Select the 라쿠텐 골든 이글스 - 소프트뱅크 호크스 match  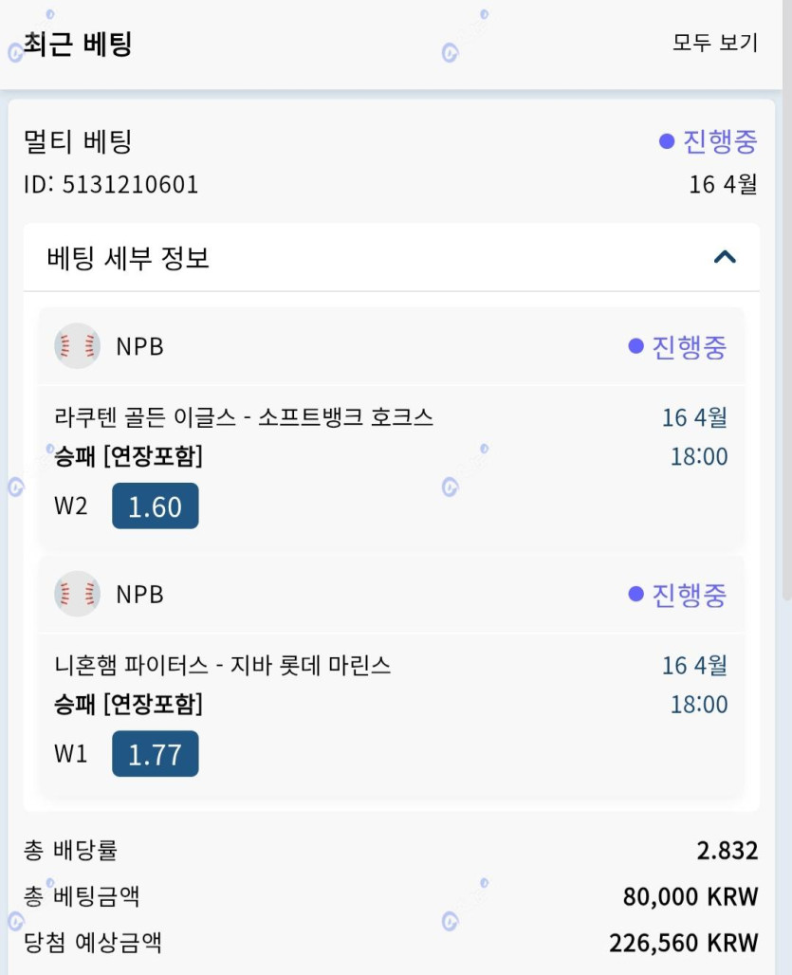coord(244,416)
